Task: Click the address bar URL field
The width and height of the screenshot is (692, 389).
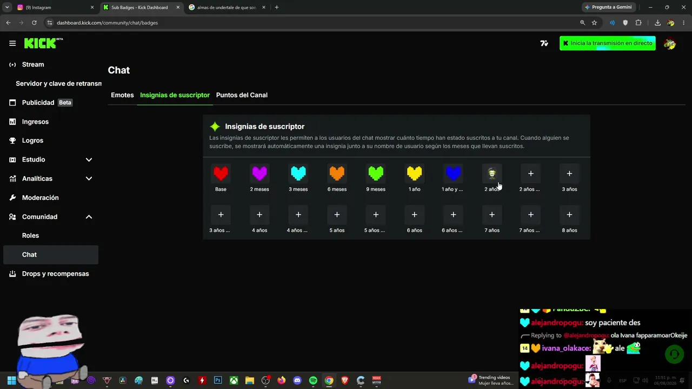Action: coord(312,23)
